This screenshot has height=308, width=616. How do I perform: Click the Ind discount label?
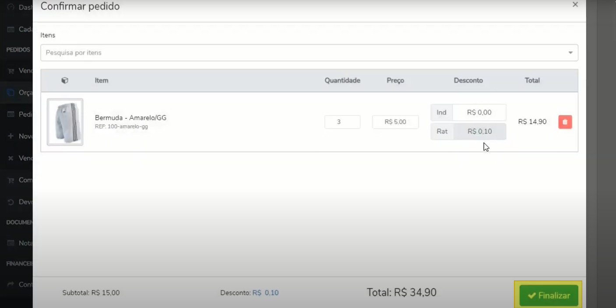[441, 112]
